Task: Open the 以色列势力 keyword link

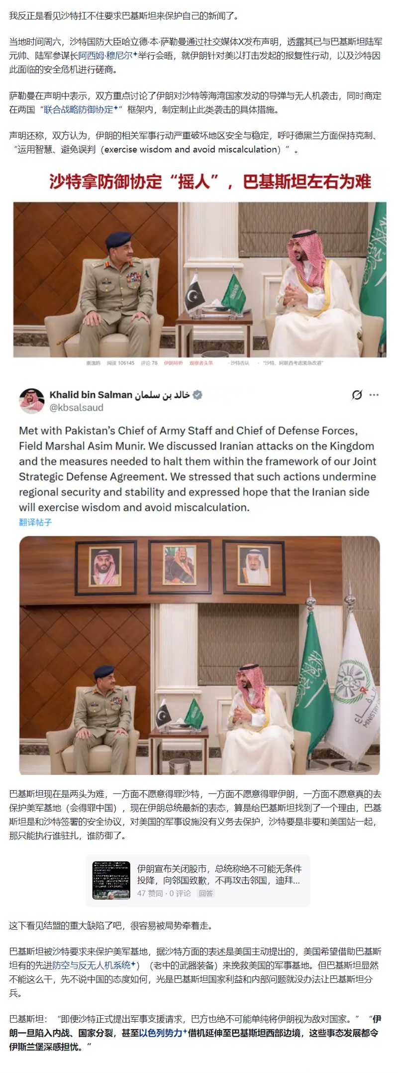Action: [x=160, y=1033]
